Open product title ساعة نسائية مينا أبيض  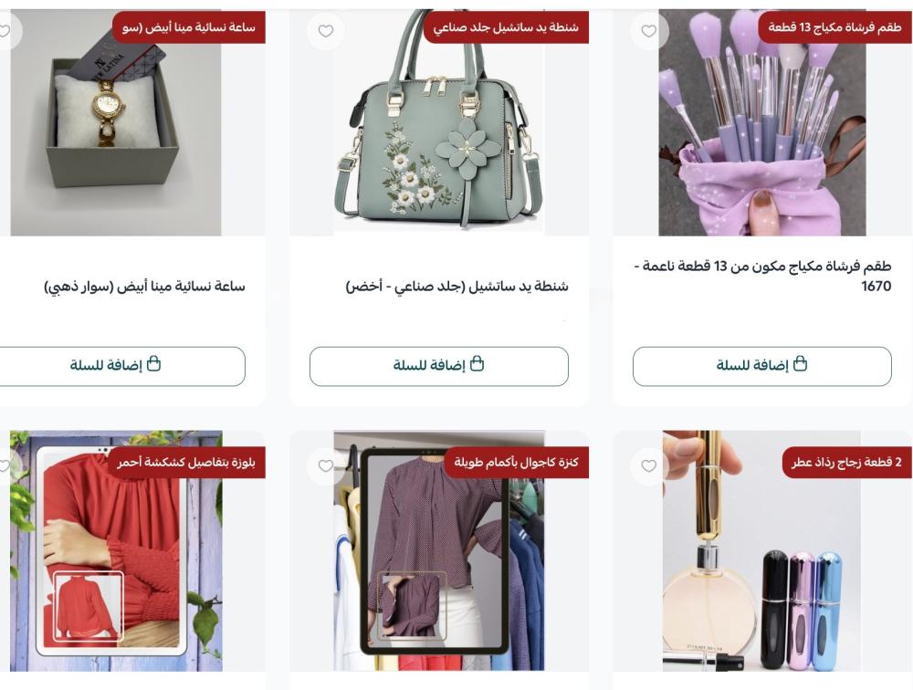tap(145, 287)
